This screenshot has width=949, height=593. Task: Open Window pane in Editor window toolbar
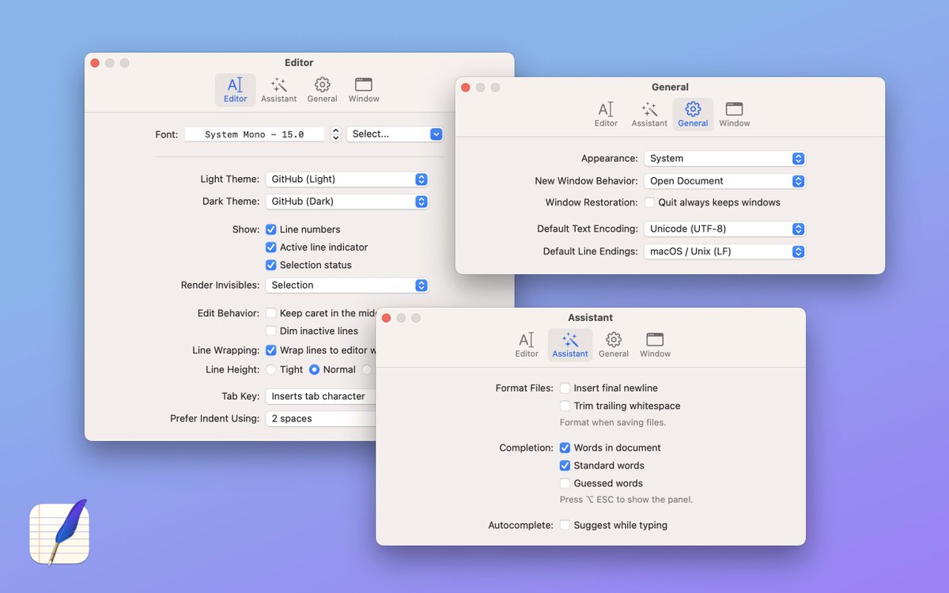coord(364,89)
